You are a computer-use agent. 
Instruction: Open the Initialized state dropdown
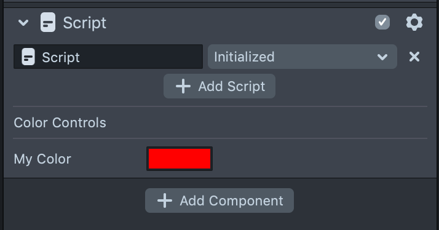[x=303, y=57]
